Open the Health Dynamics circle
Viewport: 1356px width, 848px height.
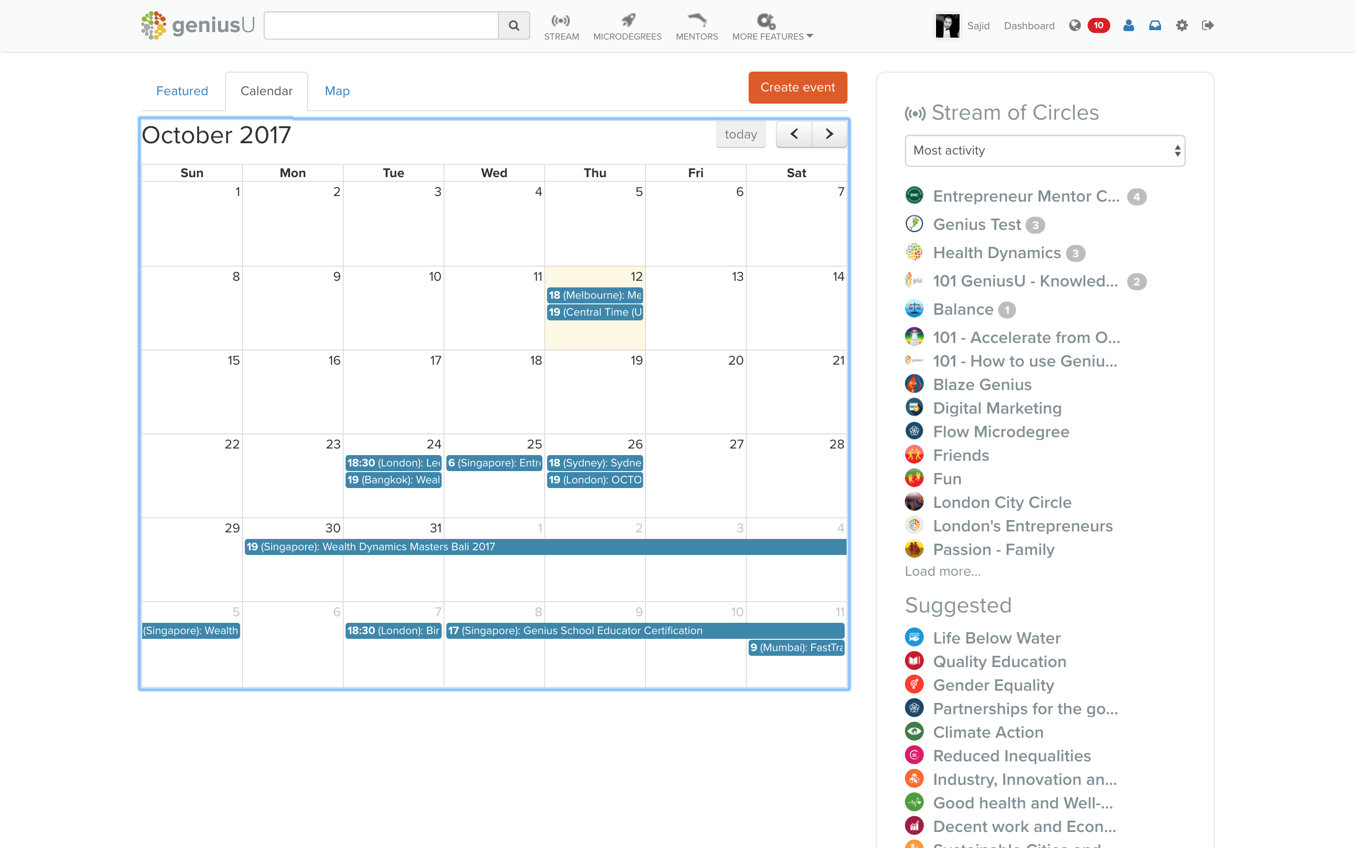(997, 253)
